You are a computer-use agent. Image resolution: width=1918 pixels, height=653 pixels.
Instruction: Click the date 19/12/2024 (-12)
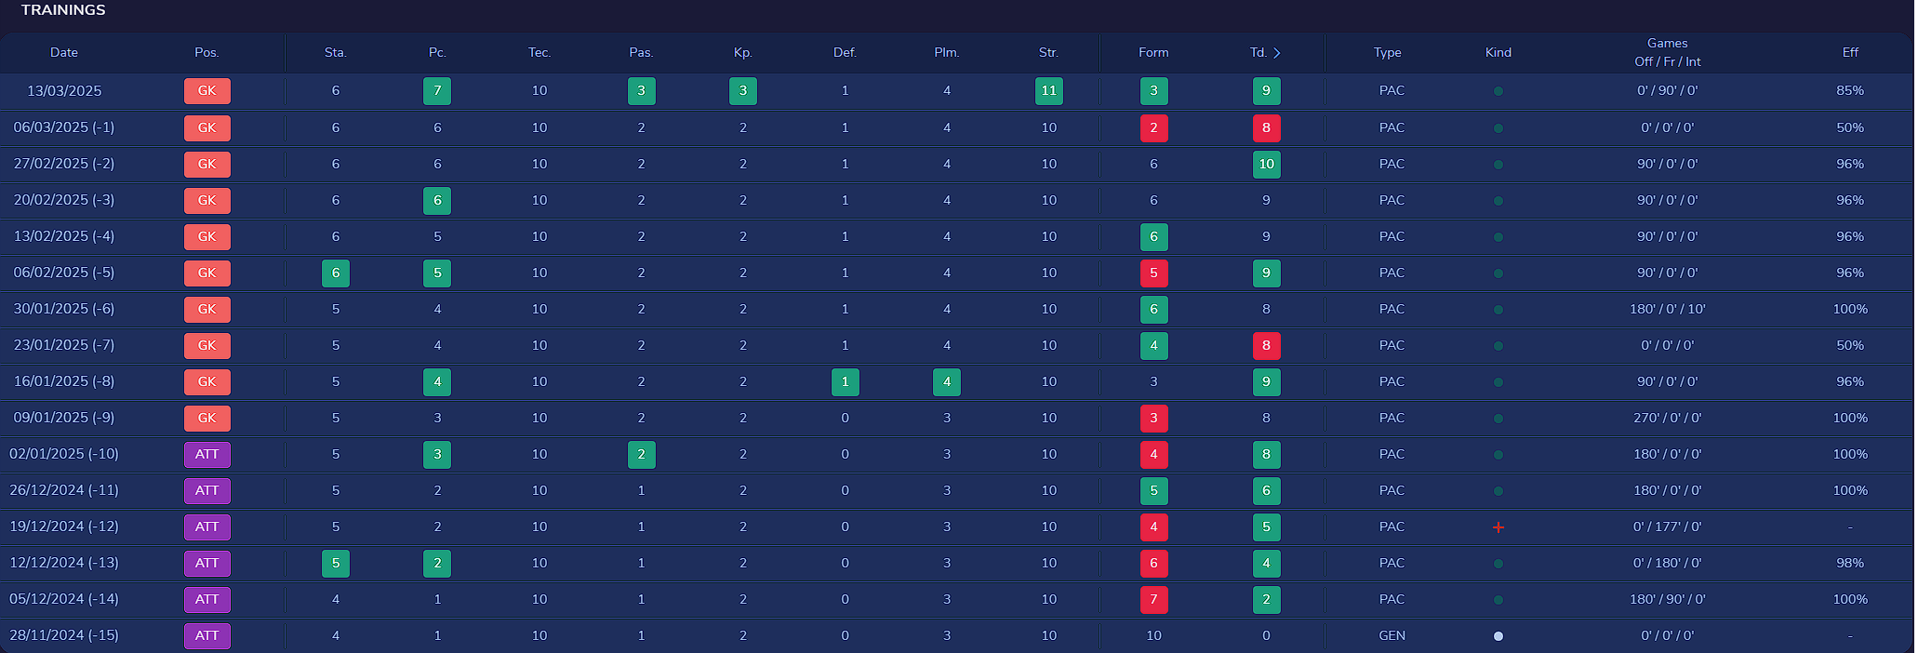(64, 526)
